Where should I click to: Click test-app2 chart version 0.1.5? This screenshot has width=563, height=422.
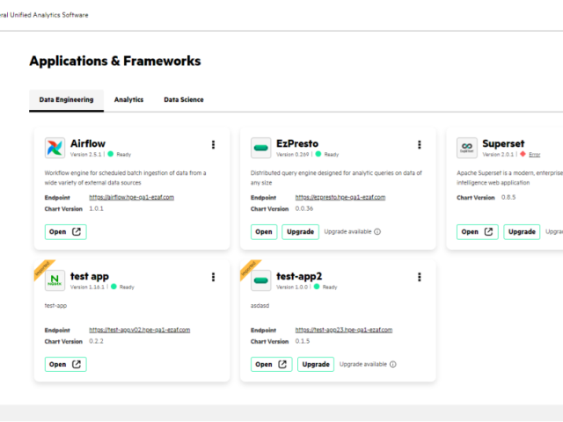click(303, 341)
